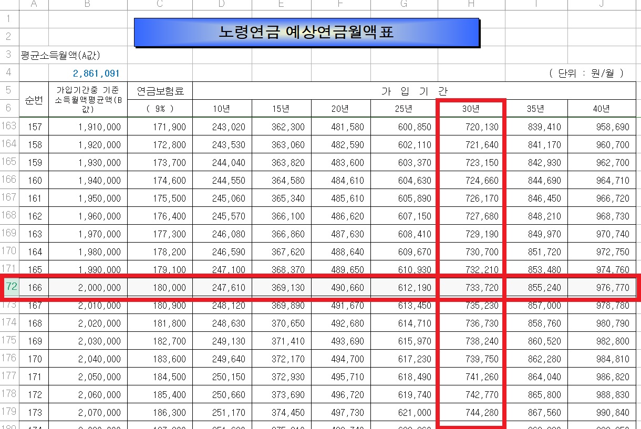This screenshot has height=429, width=641.
Task: Select cell 363,060 under 15년
Action: (x=282, y=144)
